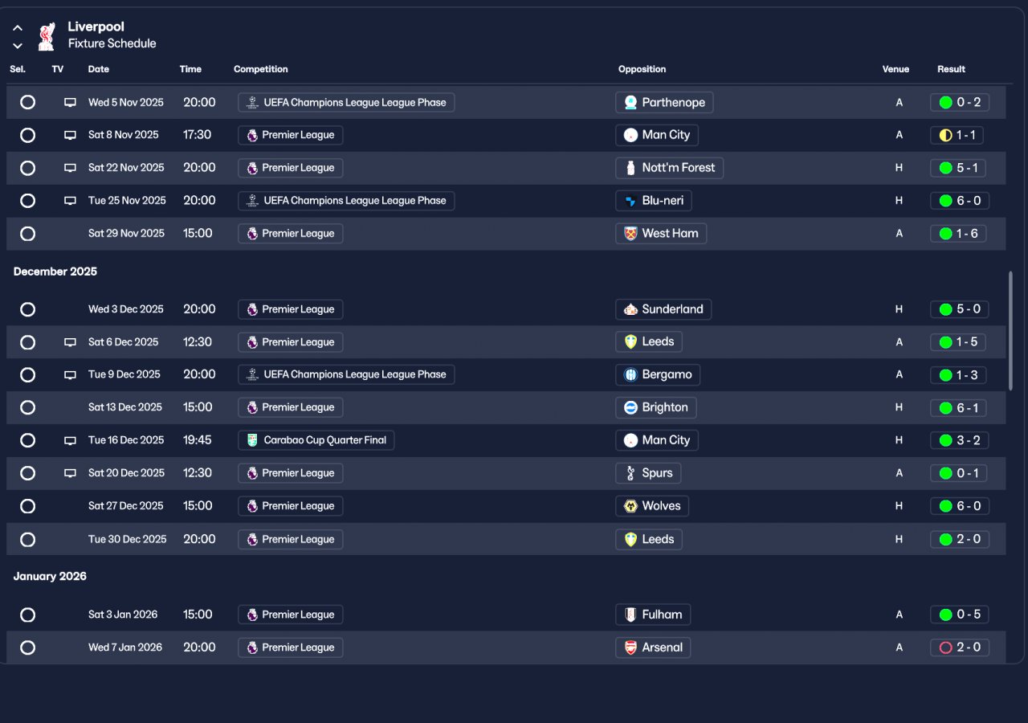The image size is (1028, 723).
Task: Click the fixture list vertical scrollbar
Action: point(1010,330)
